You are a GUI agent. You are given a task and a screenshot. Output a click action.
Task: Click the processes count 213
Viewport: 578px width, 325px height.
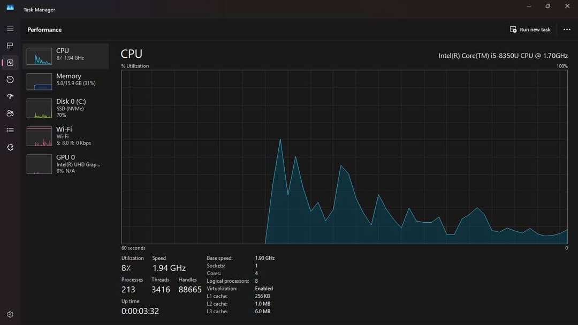point(128,290)
